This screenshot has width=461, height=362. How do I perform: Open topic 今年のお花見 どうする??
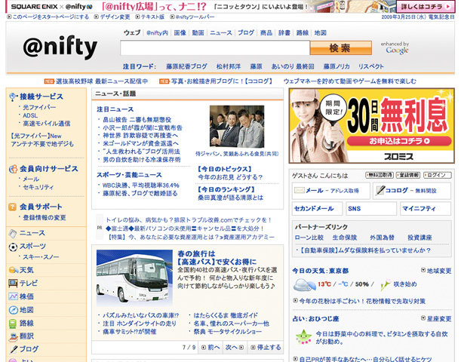pos(230,177)
